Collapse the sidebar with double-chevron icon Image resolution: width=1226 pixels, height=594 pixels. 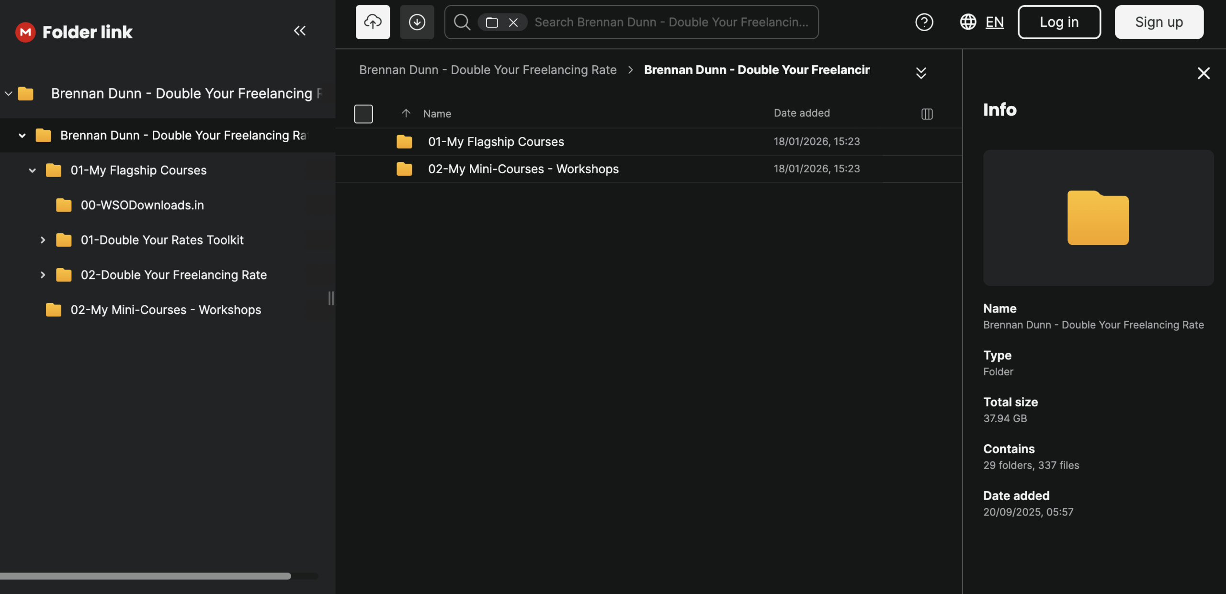[299, 31]
